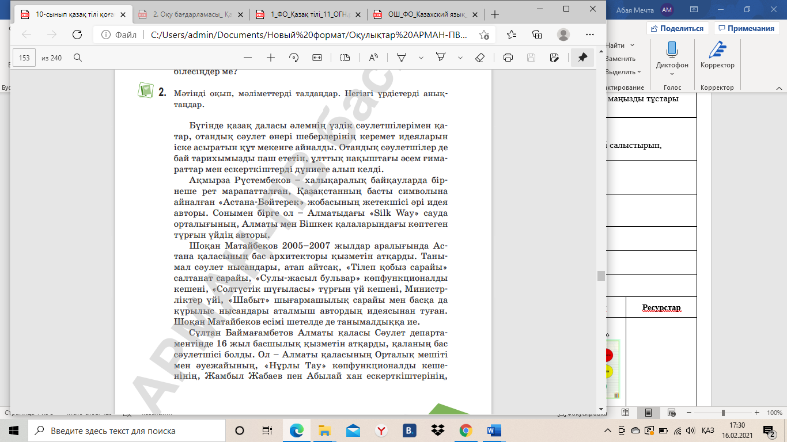This screenshot has height=442, width=787.
Task: Add this page to favorites
Action: click(484, 35)
